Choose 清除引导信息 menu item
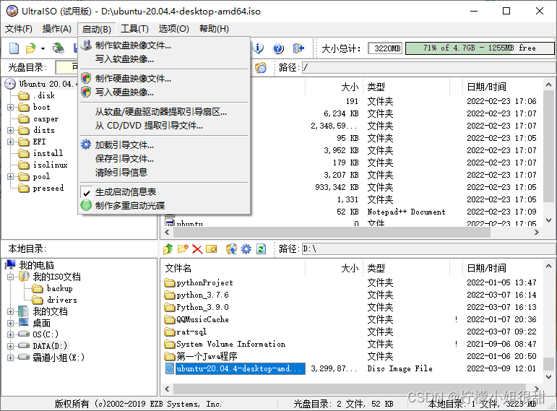This screenshot has height=411, width=557. tap(164, 173)
